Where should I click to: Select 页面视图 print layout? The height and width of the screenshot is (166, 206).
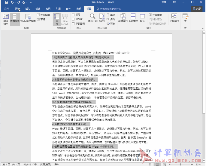pos(15,19)
